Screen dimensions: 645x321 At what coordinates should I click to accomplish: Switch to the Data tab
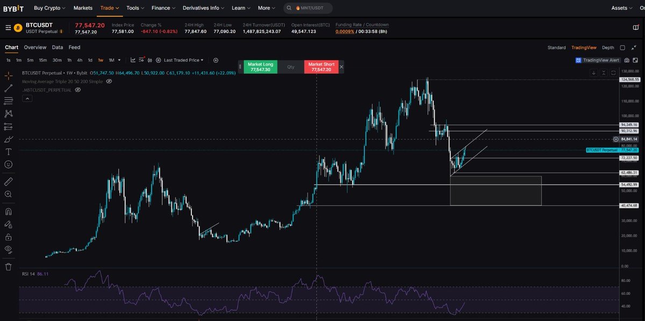coord(58,47)
